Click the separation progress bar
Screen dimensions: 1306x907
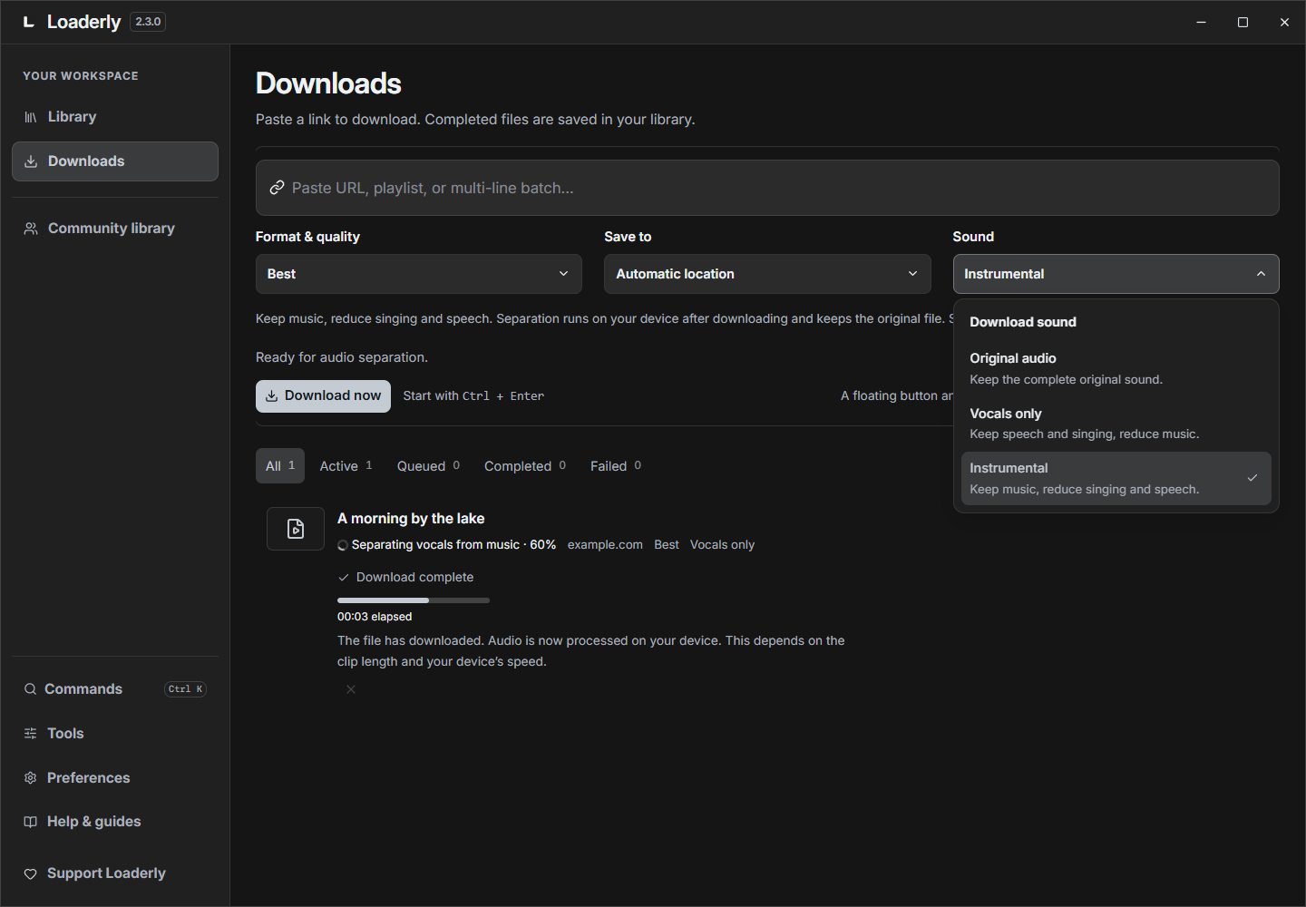414,600
